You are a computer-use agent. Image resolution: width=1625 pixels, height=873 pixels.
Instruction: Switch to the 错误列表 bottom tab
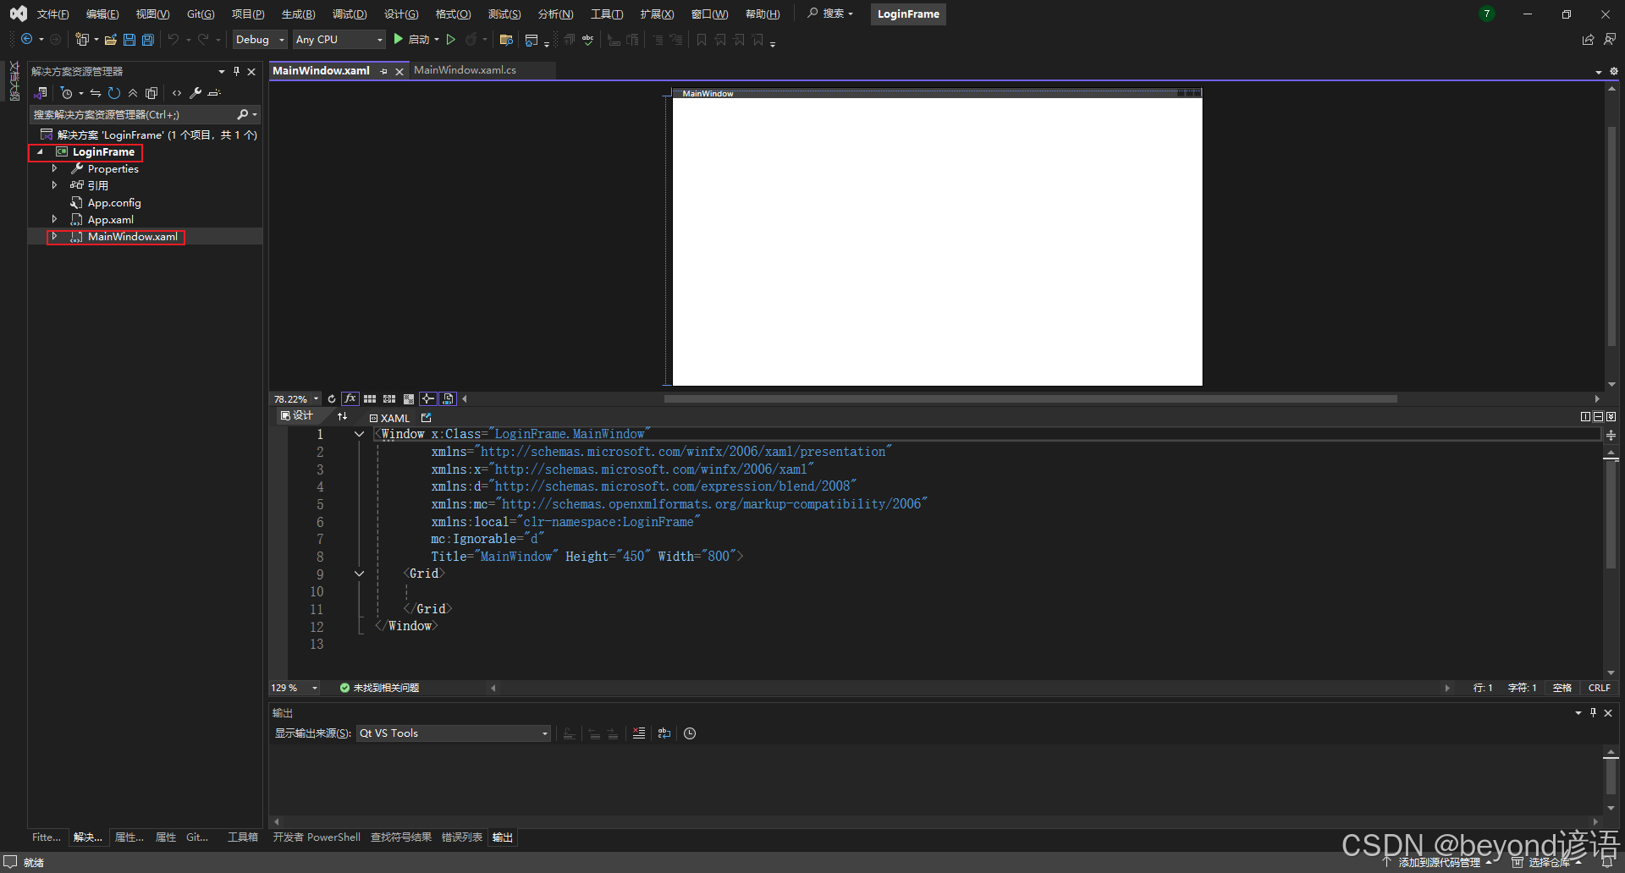tap(462, 837)
